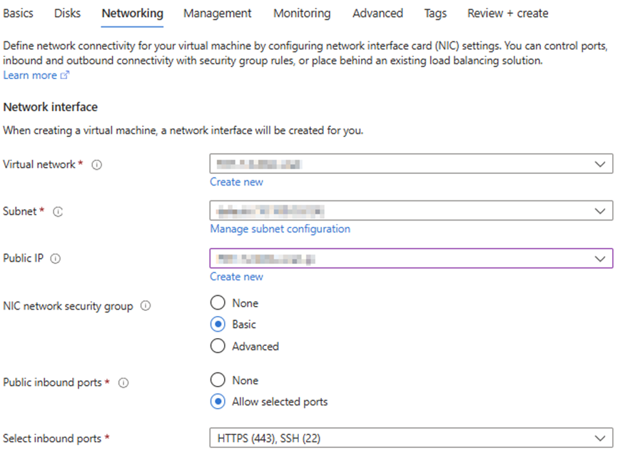The width and height of the screenshot is (635, 460).
Task: Select None for NIC network security group
Action: 218,302
